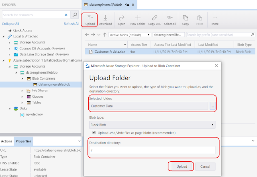Image resolution: width=257 pixels, height=177 pixels.
Task: Open navigation history down chevron
Action: pos(99,35)
